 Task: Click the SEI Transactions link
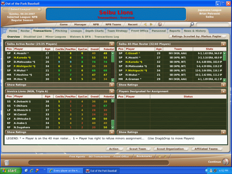point(99,157)
